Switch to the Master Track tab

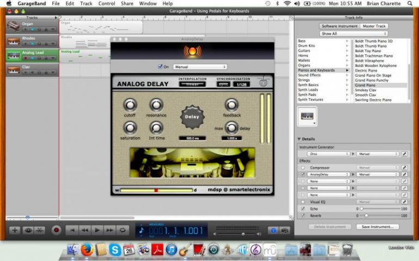coord(374,26)
